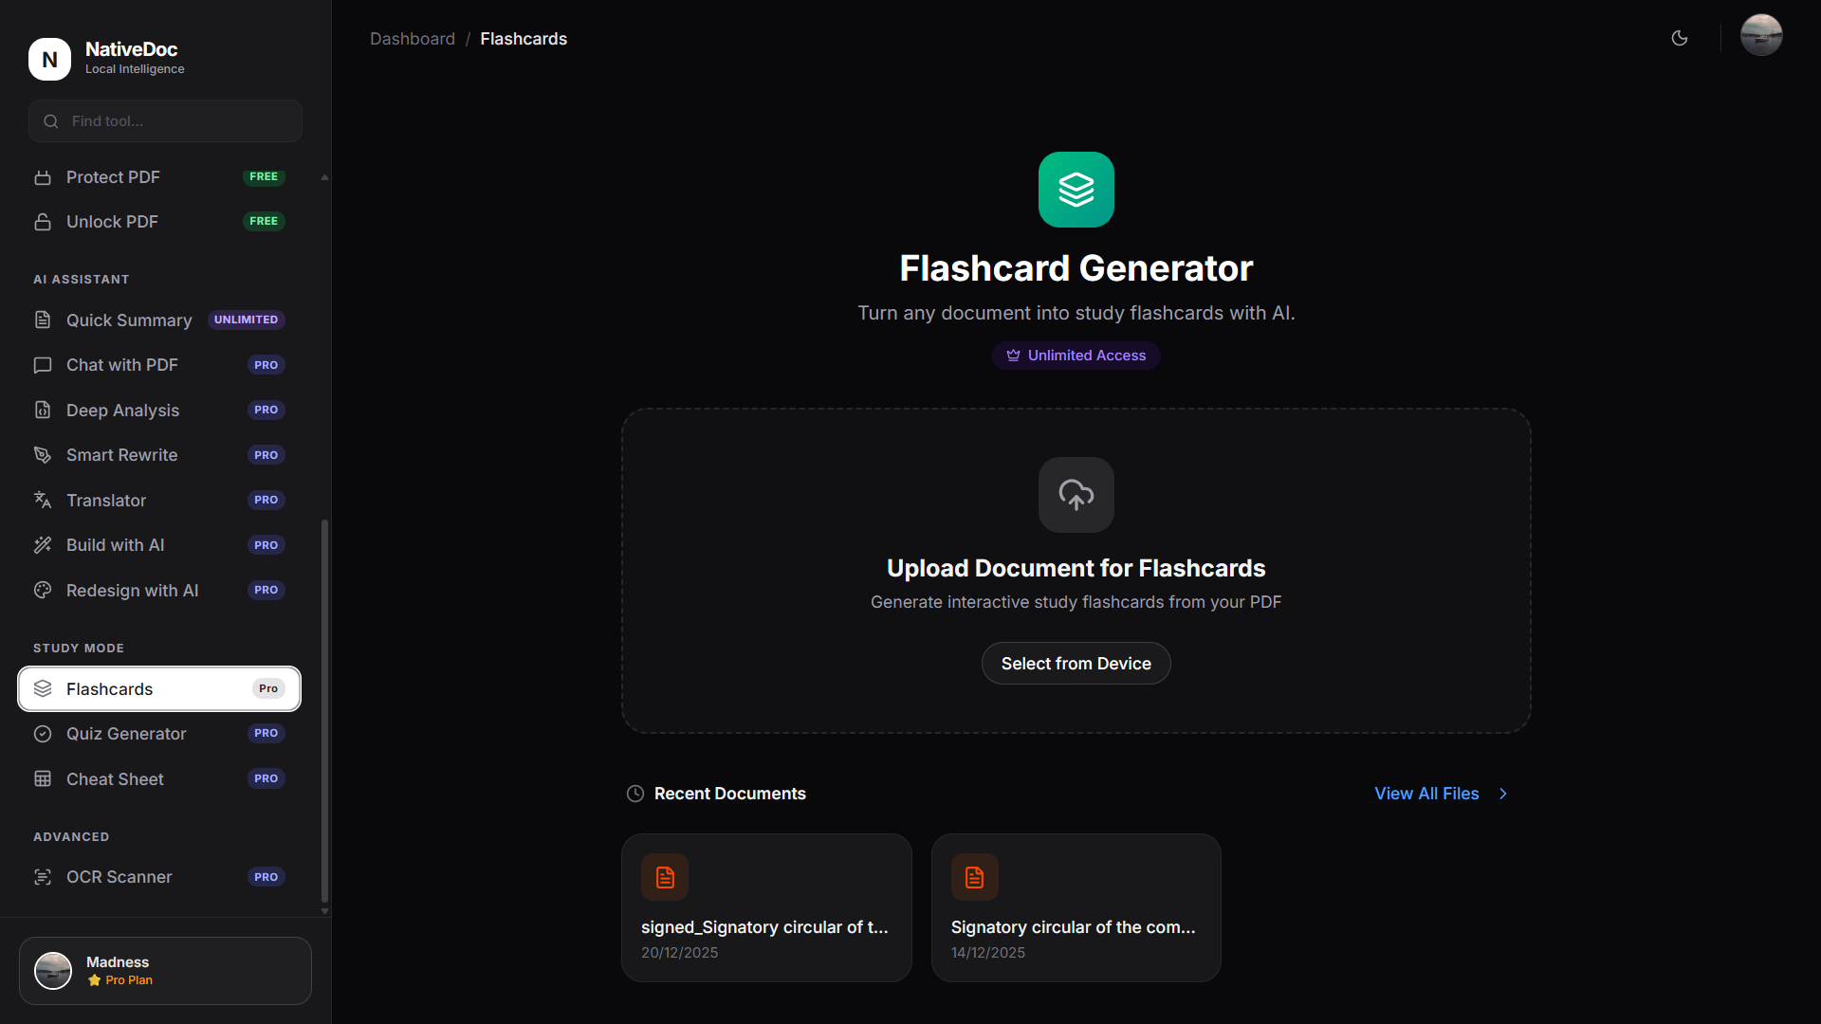Click the Unlimited Access badge
Viewport: 1821px width, 1024px height.
coord(1076,355)
